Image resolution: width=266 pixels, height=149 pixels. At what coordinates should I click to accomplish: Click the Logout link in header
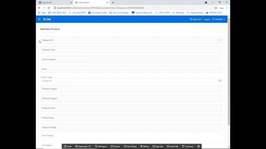207,19
